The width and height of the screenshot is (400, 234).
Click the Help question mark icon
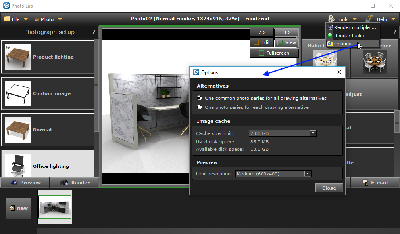[x=370, y=18]
